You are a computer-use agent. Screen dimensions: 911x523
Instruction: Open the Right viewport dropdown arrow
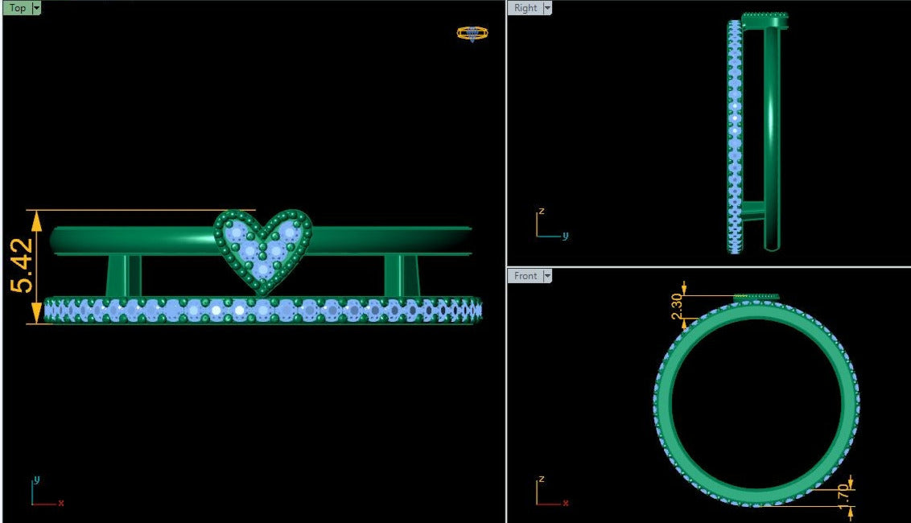click(x=547, y=8)
